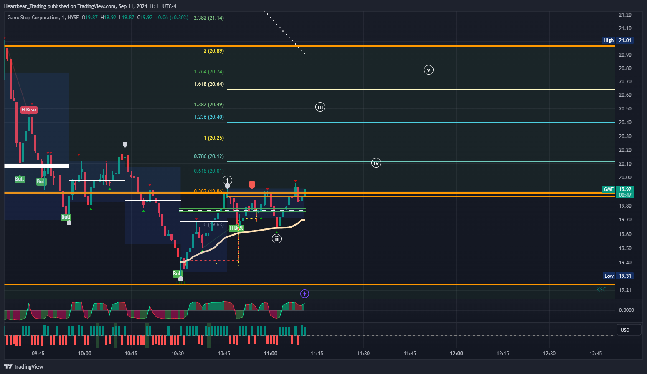This screenshot has width=647, height=374.
Task: Click 20.00 on the price axis
Action: click(x=625, y=178)
